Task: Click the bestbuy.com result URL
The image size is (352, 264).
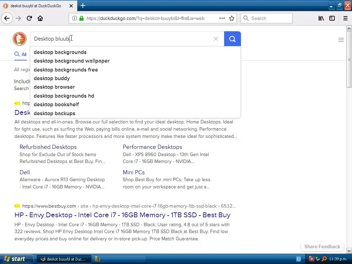Action: [x=129, y=206]
